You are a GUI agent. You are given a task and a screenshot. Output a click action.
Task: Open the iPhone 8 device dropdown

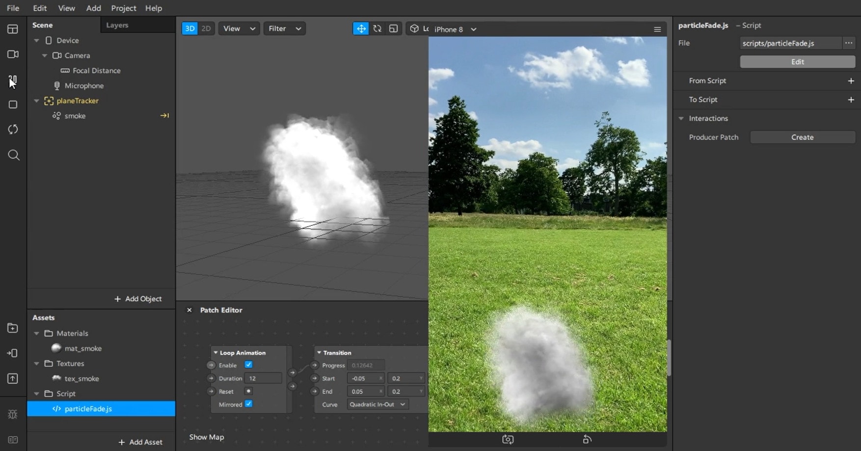455,29
